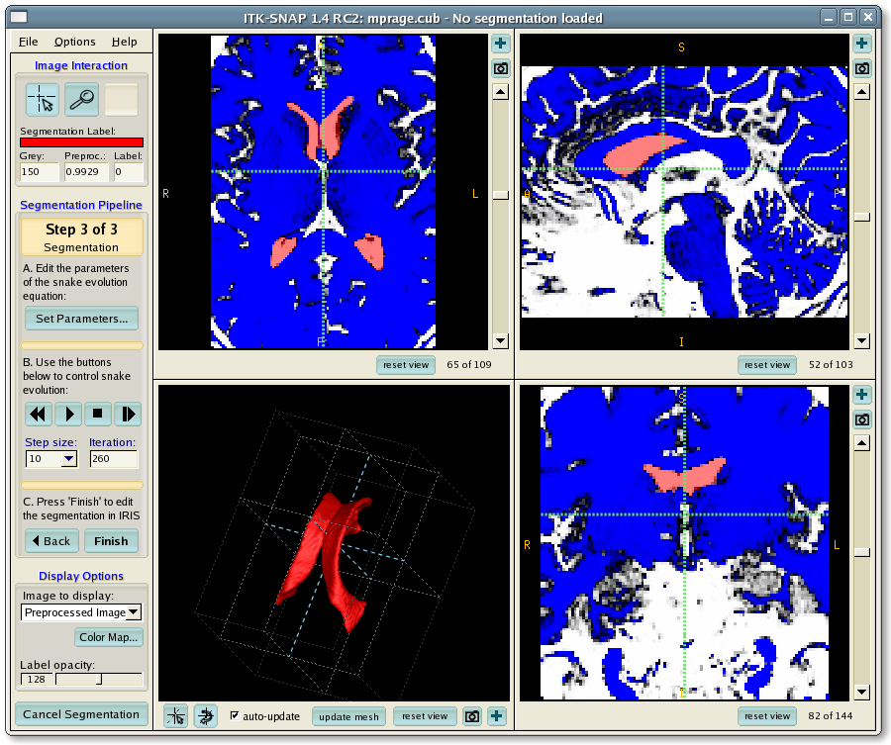Viewport: 891px width, 745px height.
Task: Play the snake evolution
Action: click(68, 415)
